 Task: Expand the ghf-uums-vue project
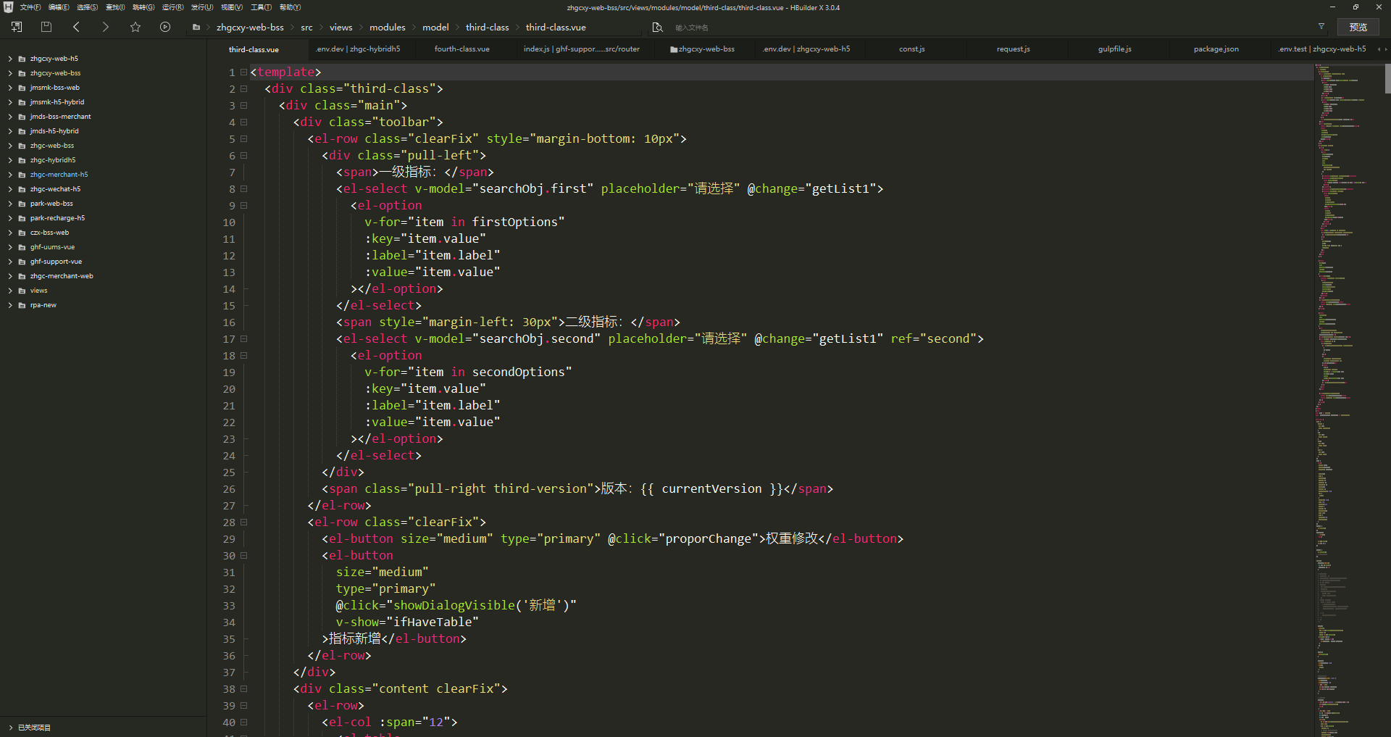pyautogui.click(x=10, y=247)
